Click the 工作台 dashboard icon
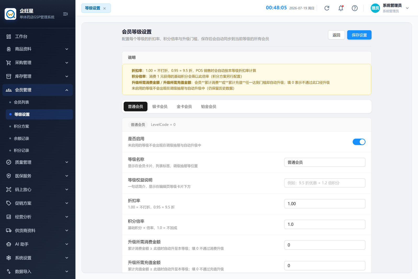This screenshot has height=279, width=418. [9, 37]
